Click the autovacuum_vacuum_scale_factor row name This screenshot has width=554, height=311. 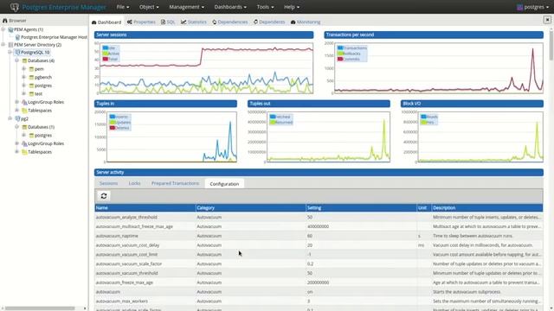[x=129, y=263]
